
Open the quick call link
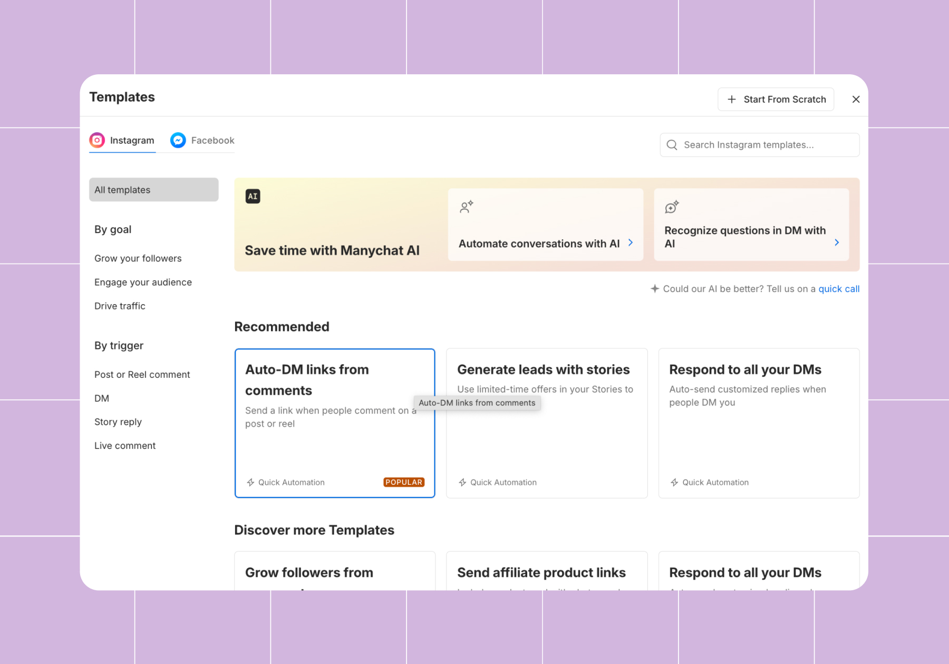[839, 289]
